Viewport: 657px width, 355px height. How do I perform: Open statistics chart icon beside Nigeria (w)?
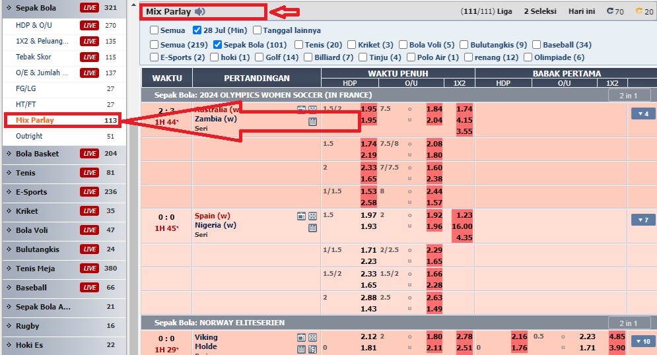point(312,228)
